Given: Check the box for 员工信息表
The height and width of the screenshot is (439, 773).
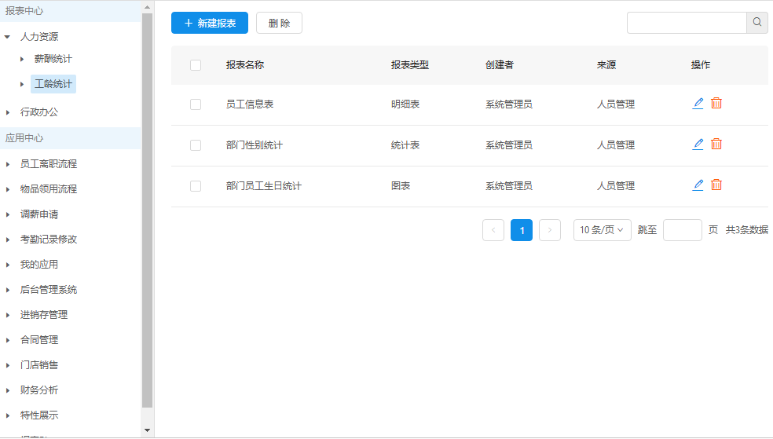Looking at the screenshot, I should pyautogui.click(x=196, y=104).
